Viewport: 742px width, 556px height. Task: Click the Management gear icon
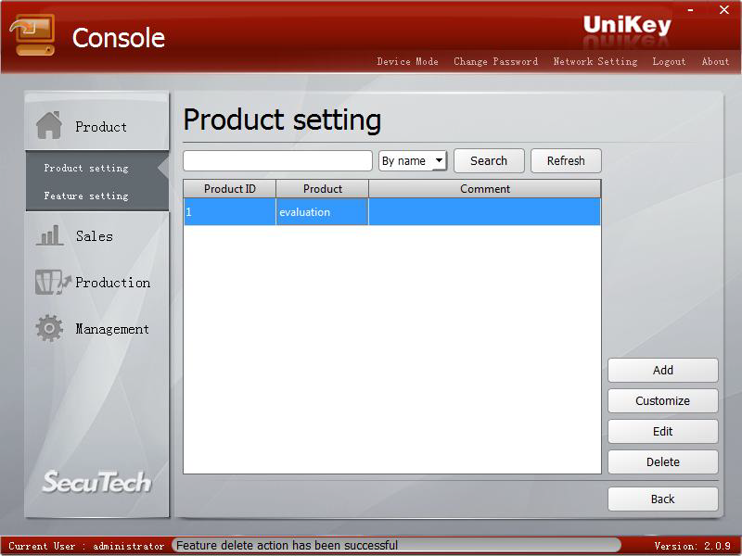(49, 328)
